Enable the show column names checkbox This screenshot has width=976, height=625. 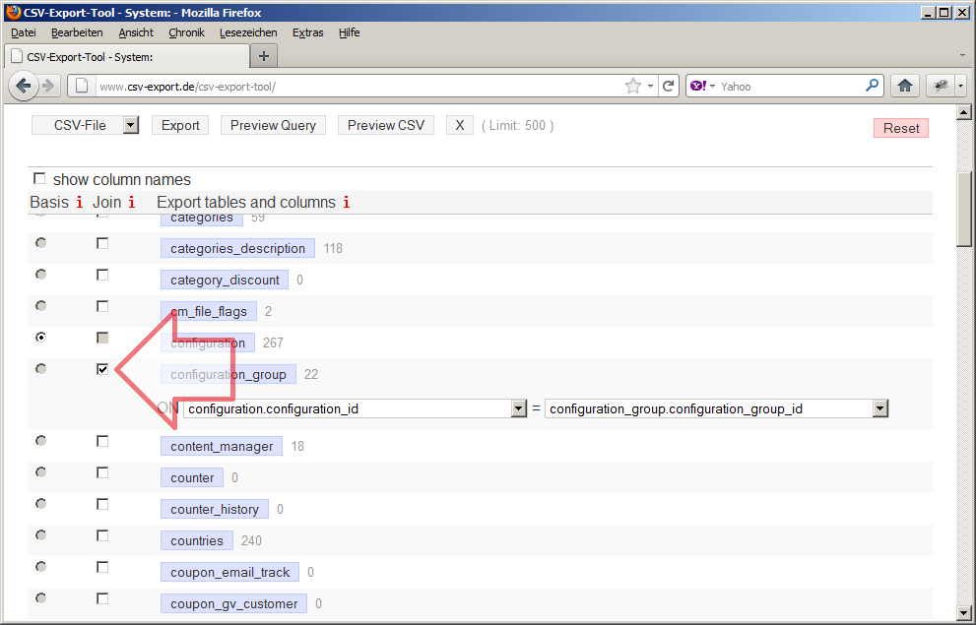39,179
